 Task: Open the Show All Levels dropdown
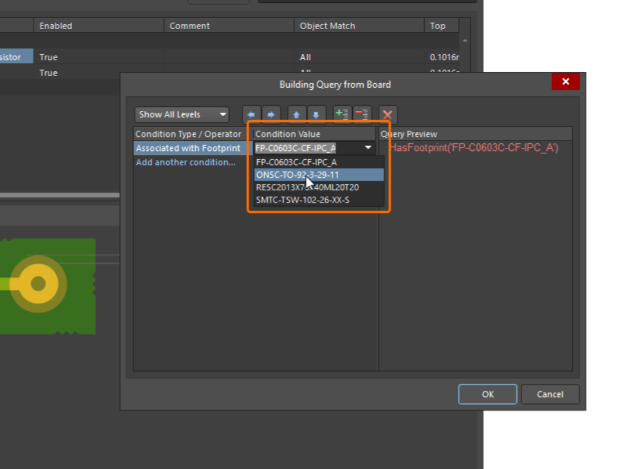click(182, 115)
